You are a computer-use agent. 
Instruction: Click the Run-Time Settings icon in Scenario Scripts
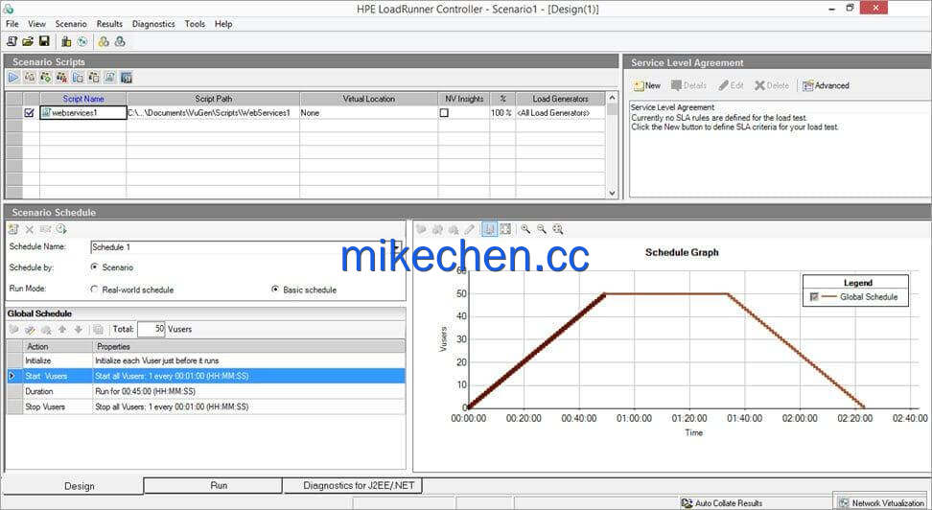coord(78,78)
